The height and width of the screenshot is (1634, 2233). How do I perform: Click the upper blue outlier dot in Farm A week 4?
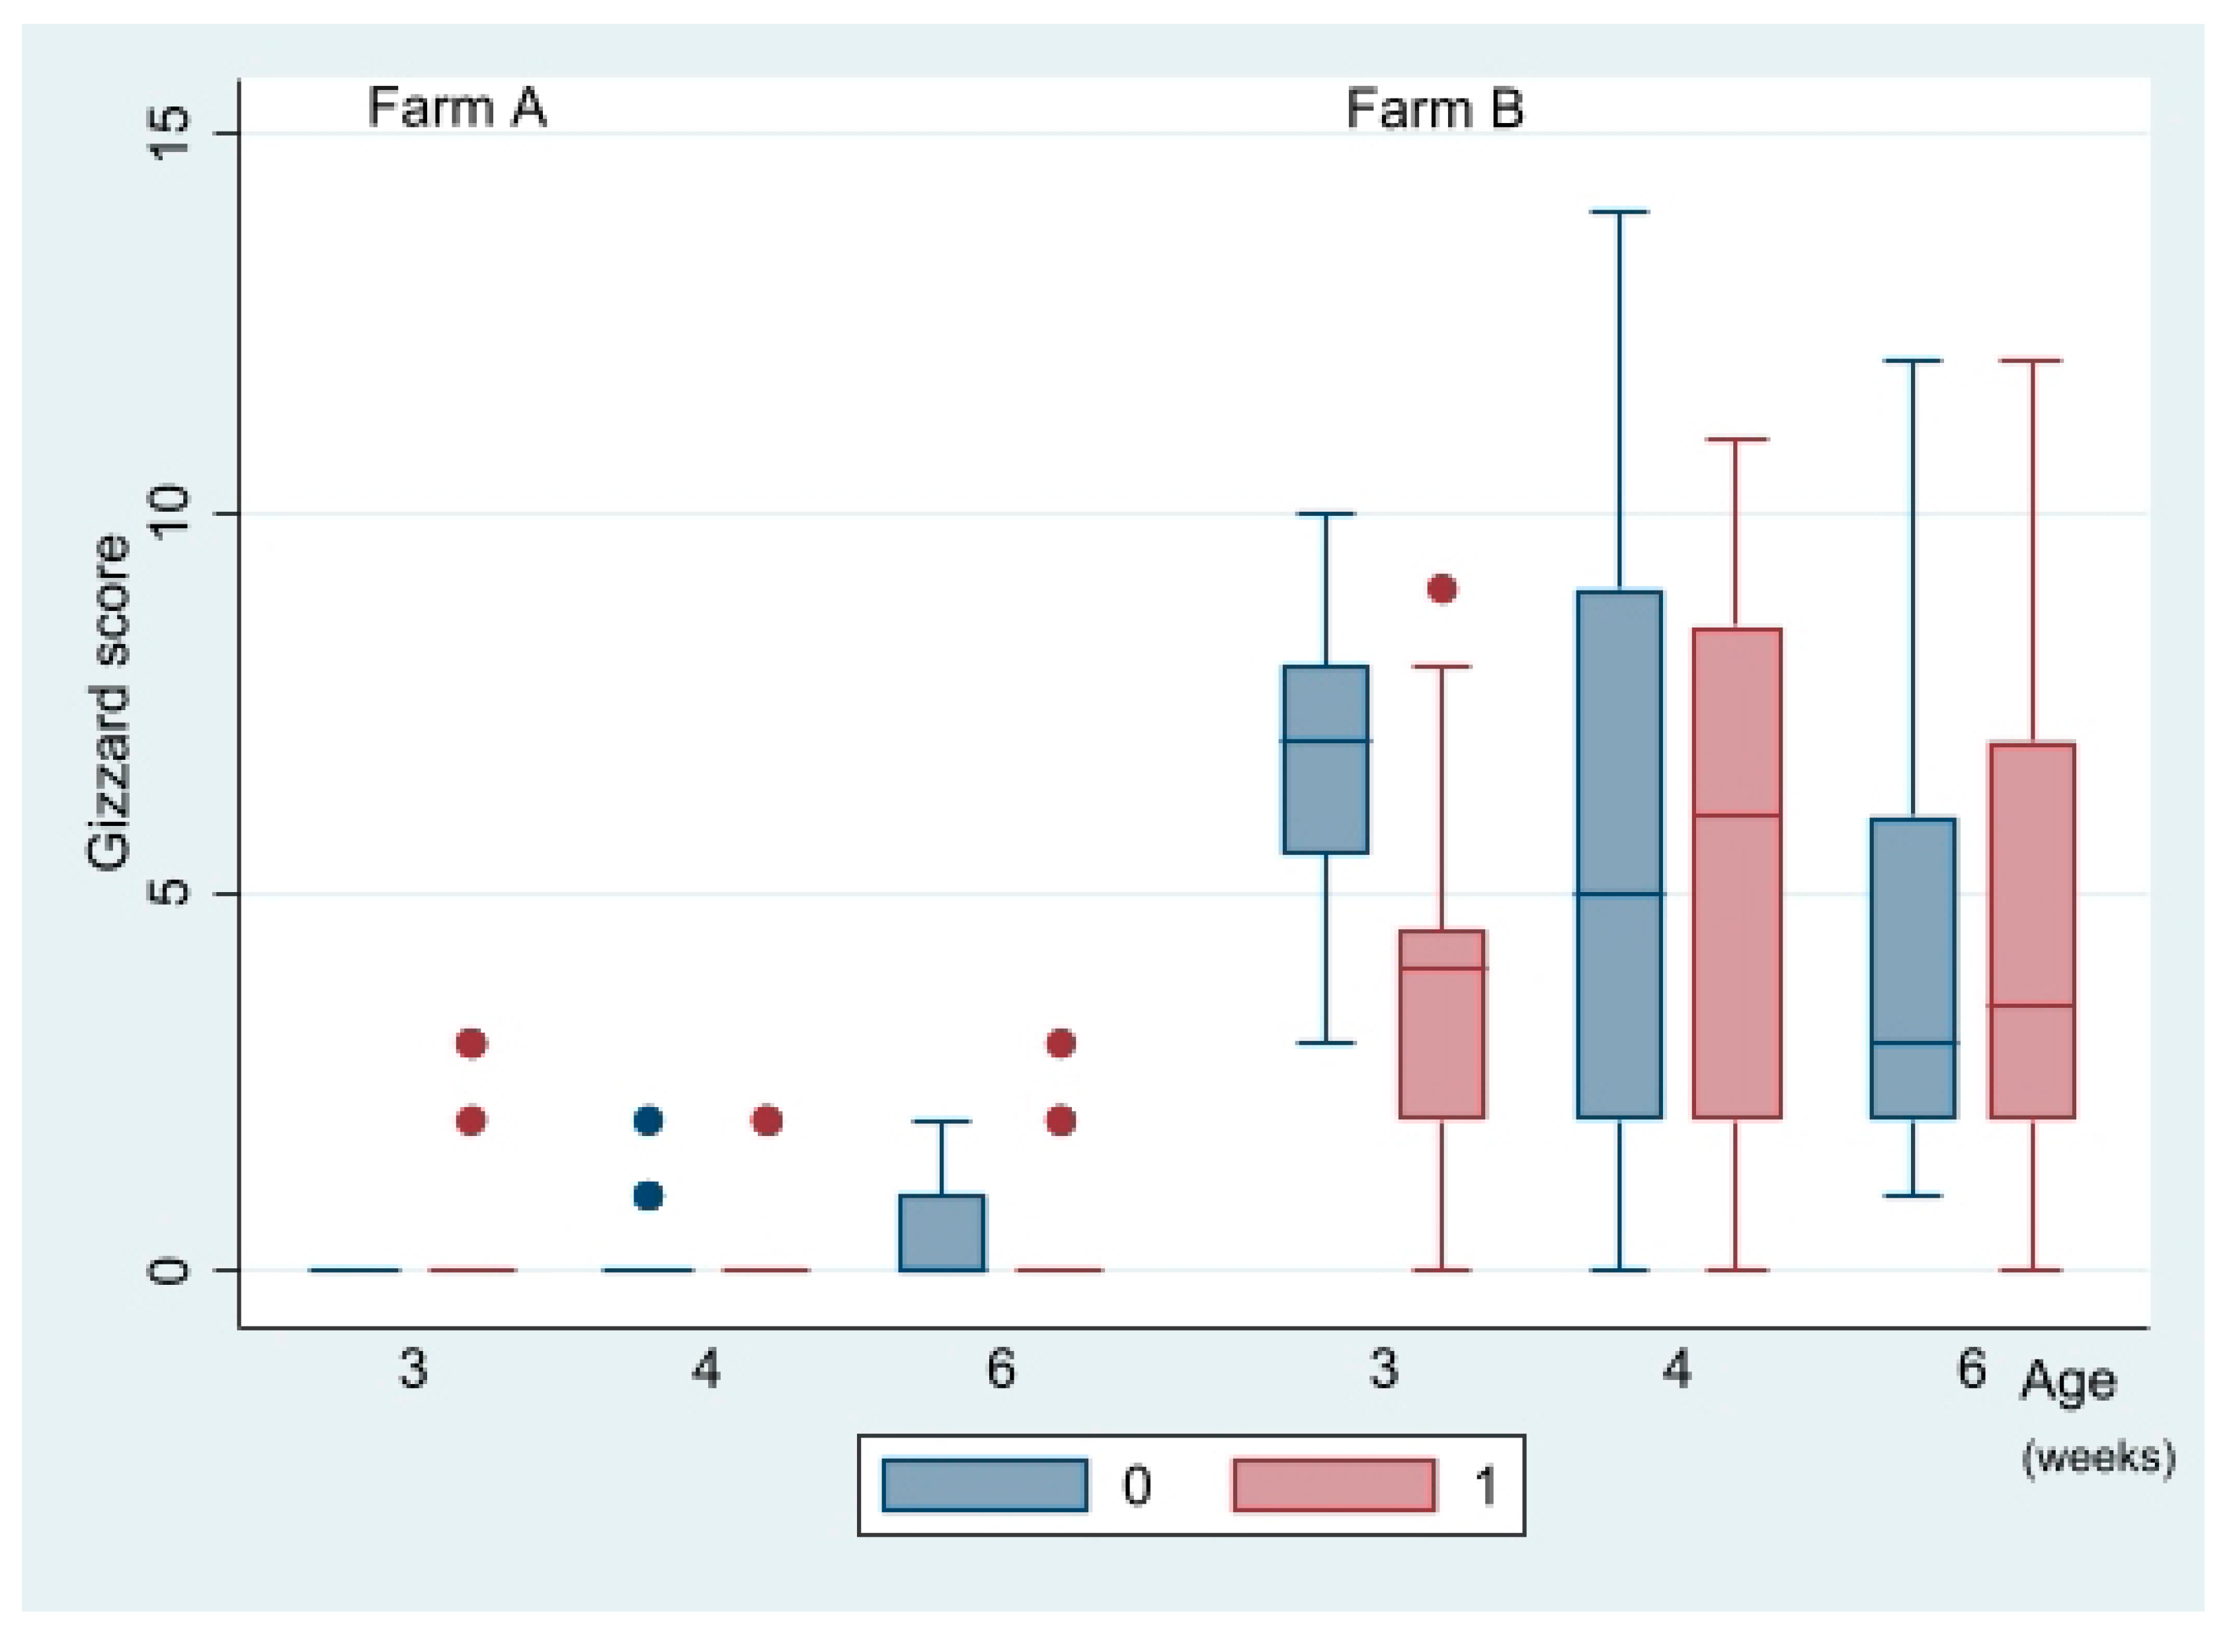point(648,1121)
